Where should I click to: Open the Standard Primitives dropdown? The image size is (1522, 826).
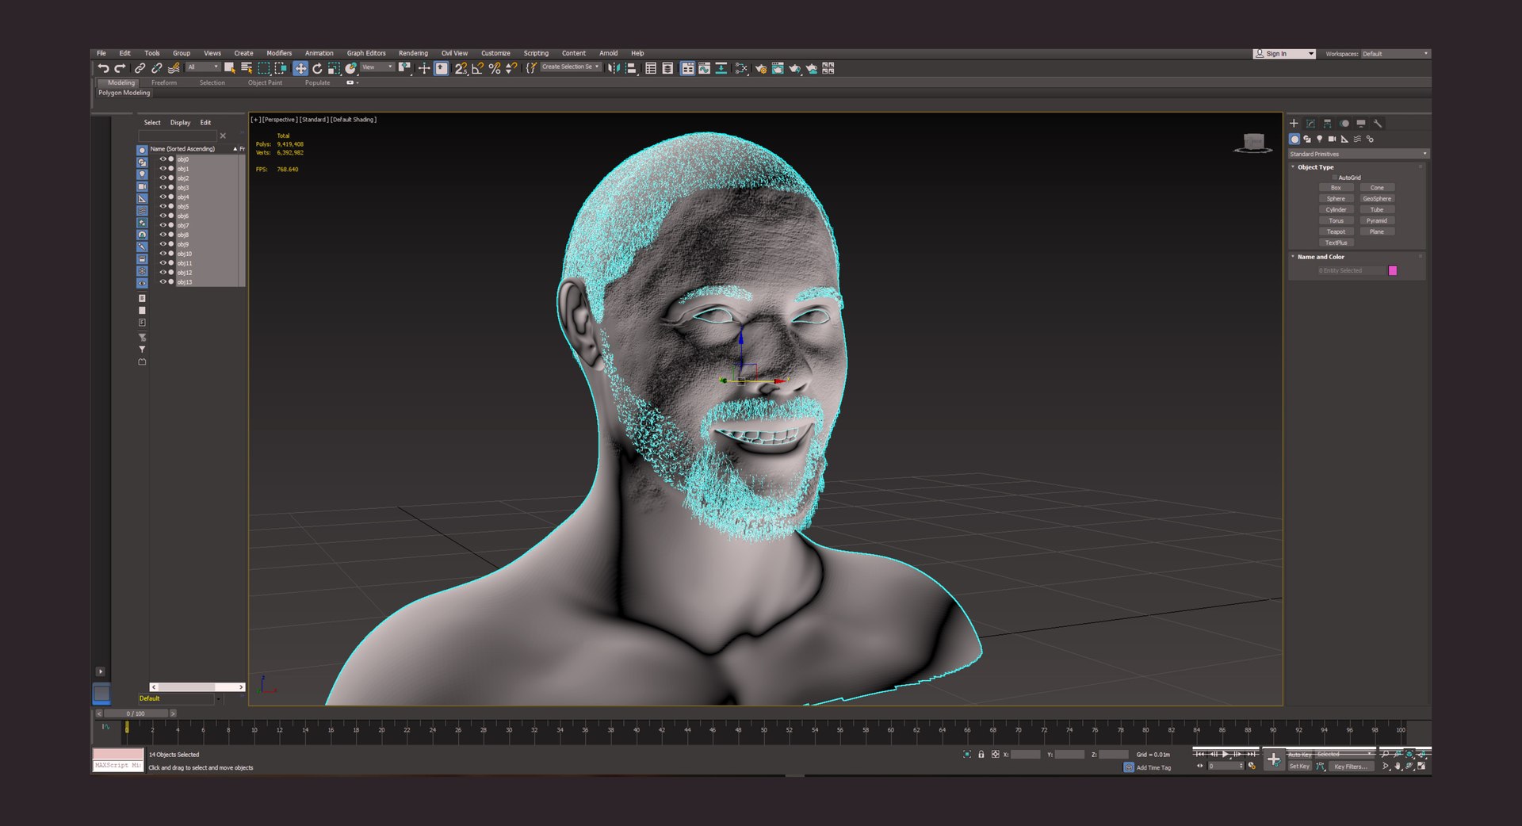1358,154
